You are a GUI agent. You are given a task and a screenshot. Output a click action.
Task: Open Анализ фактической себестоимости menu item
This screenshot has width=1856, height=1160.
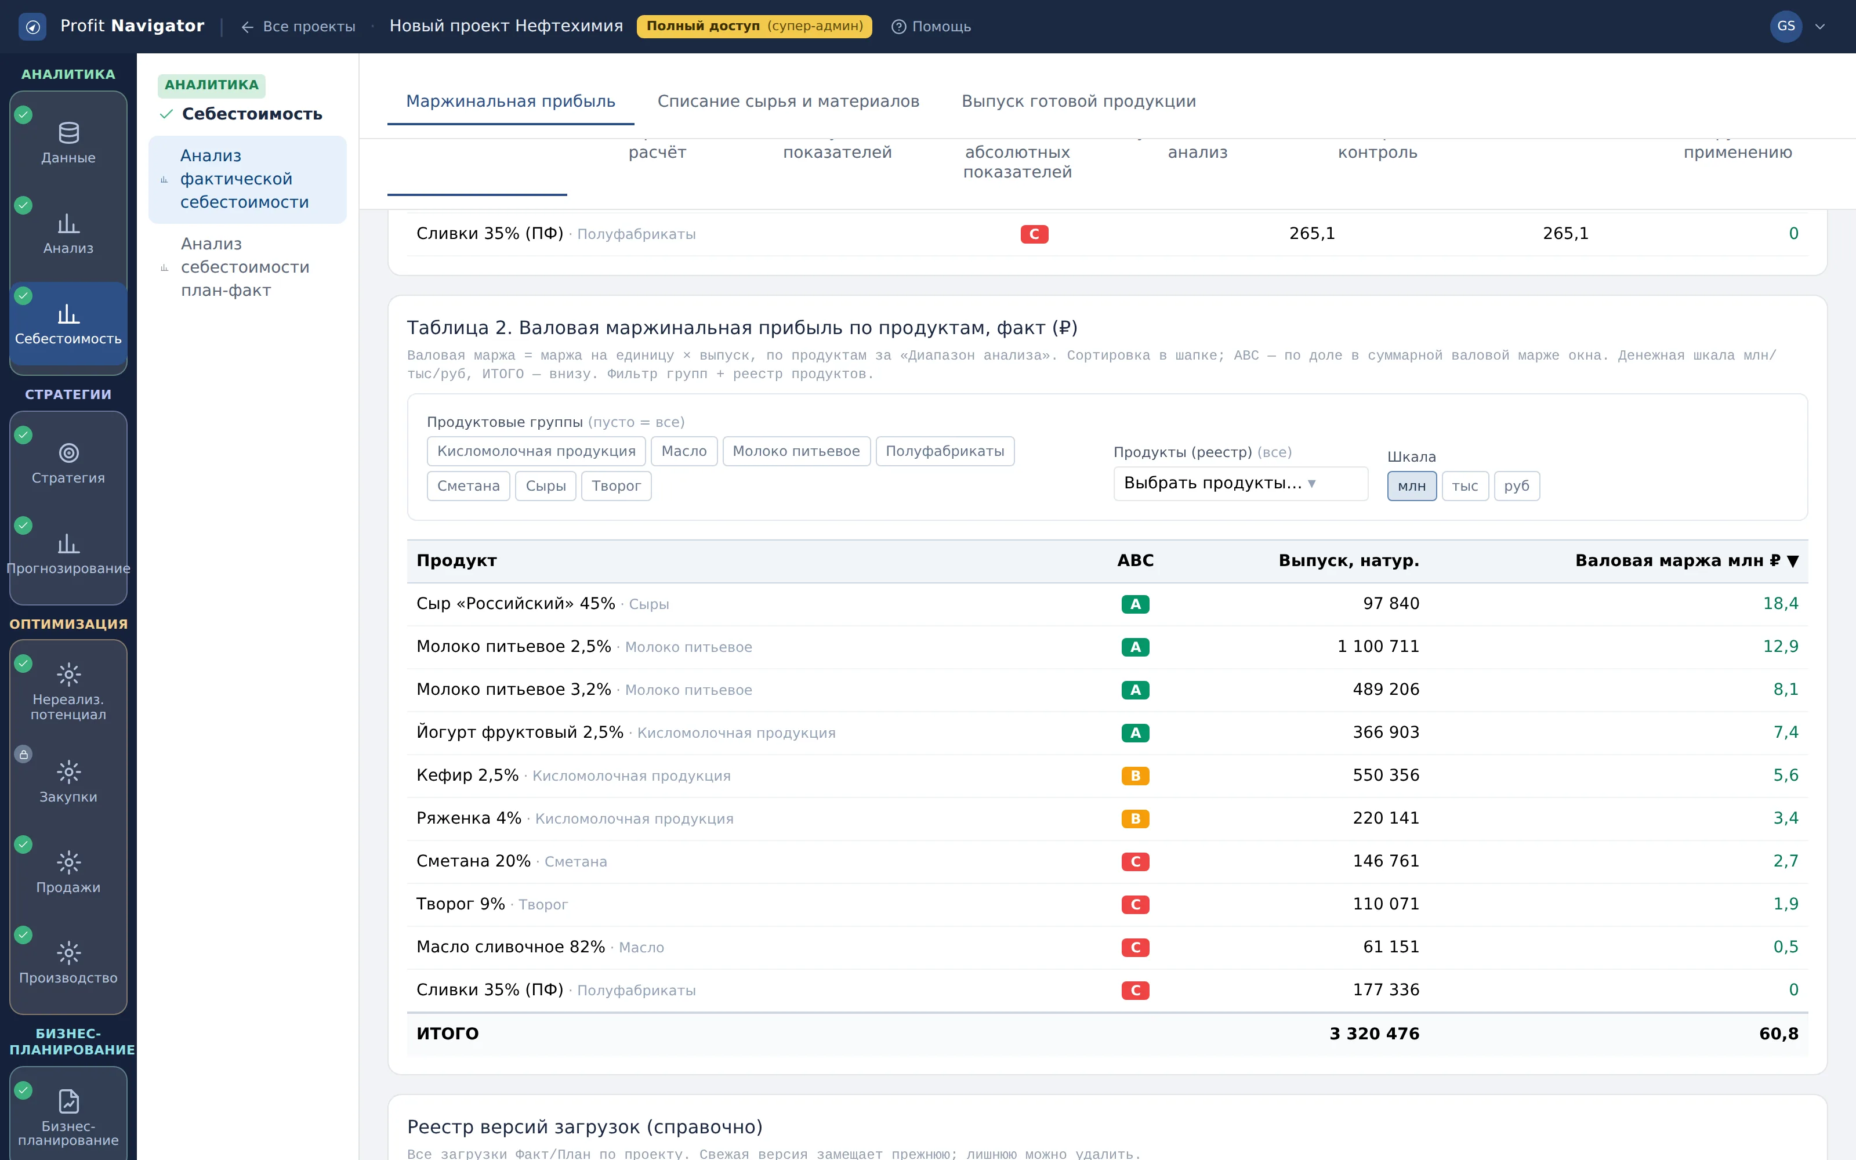[x=247, y=180]
